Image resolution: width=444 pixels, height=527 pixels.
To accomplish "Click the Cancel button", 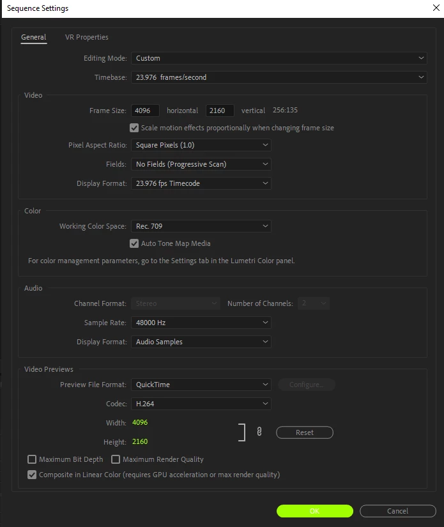I will tap(397, 511).
